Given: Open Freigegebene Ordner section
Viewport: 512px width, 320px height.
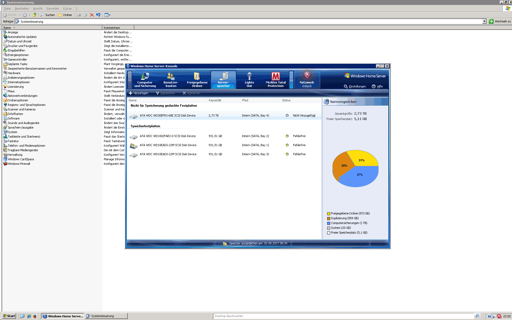Looking at the screenshot, I should [197, 80].
